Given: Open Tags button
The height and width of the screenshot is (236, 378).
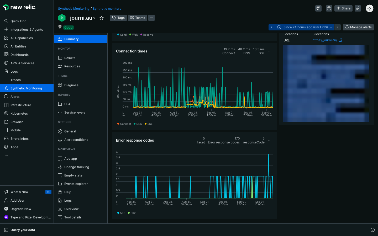Looking at the screenshot, I should coord(118,18).
